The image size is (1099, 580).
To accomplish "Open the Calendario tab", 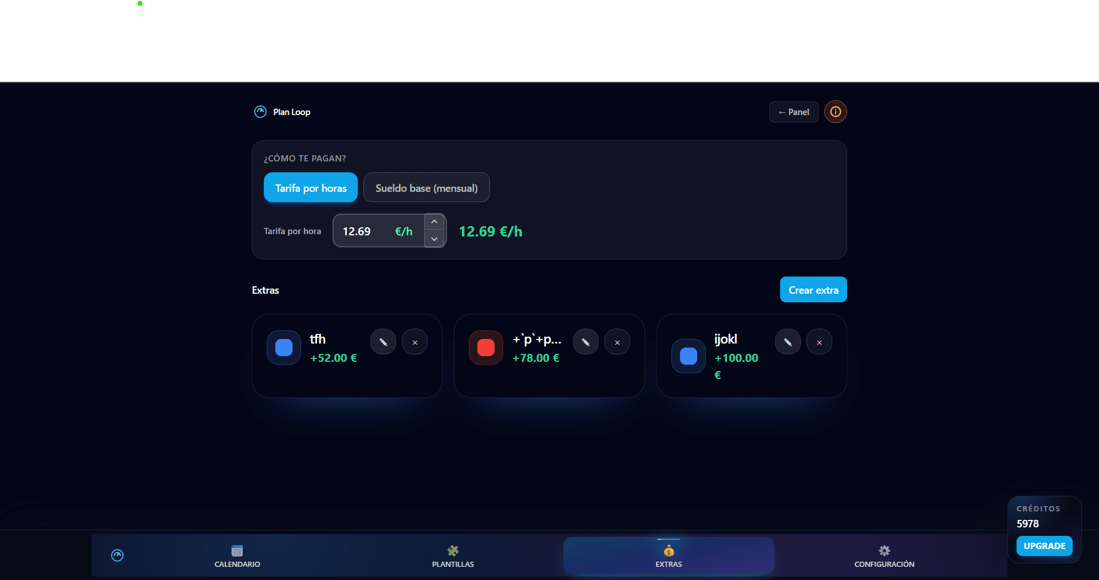I will (237, 556).
